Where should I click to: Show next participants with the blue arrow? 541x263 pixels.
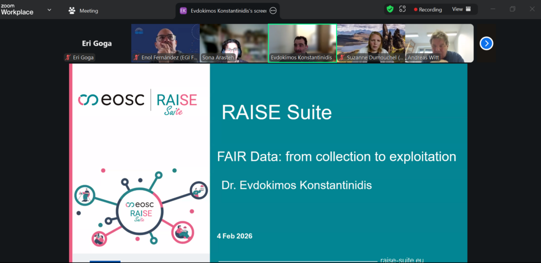tap(486, 43)
